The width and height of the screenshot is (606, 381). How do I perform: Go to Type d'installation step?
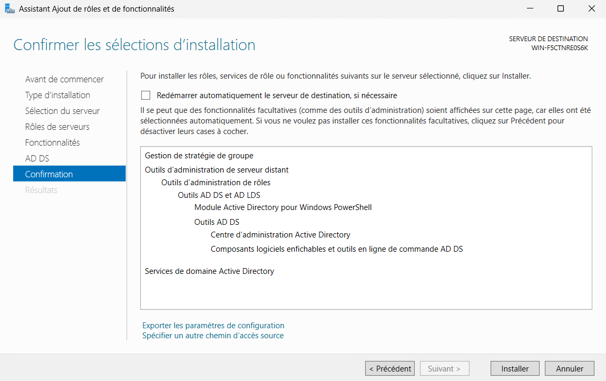[x=57, y=95]
